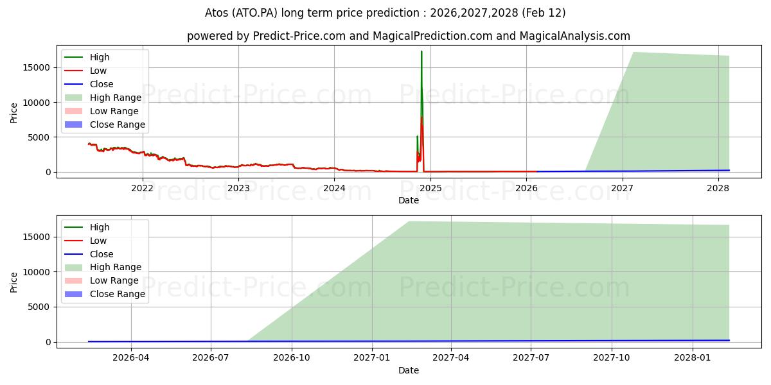
Task: Click the 2028-01 tick label on bottom chart
Action: coord(693,358)
